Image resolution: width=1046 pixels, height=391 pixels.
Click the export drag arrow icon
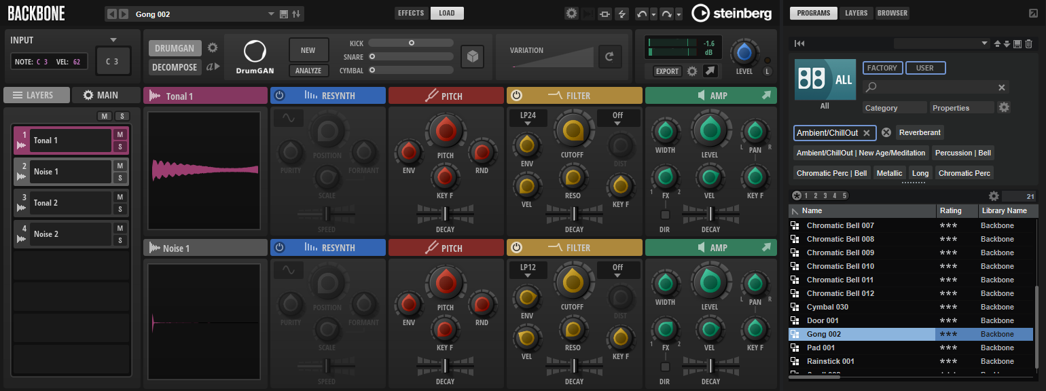point(709,71)
